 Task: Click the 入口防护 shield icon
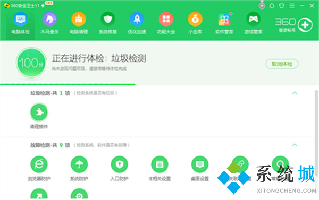(x=120, y=164)
